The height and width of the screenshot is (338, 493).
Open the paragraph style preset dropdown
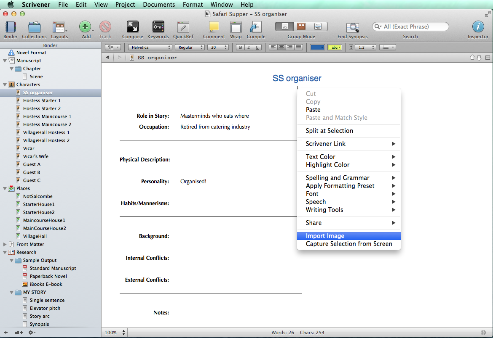pos(113,48)
